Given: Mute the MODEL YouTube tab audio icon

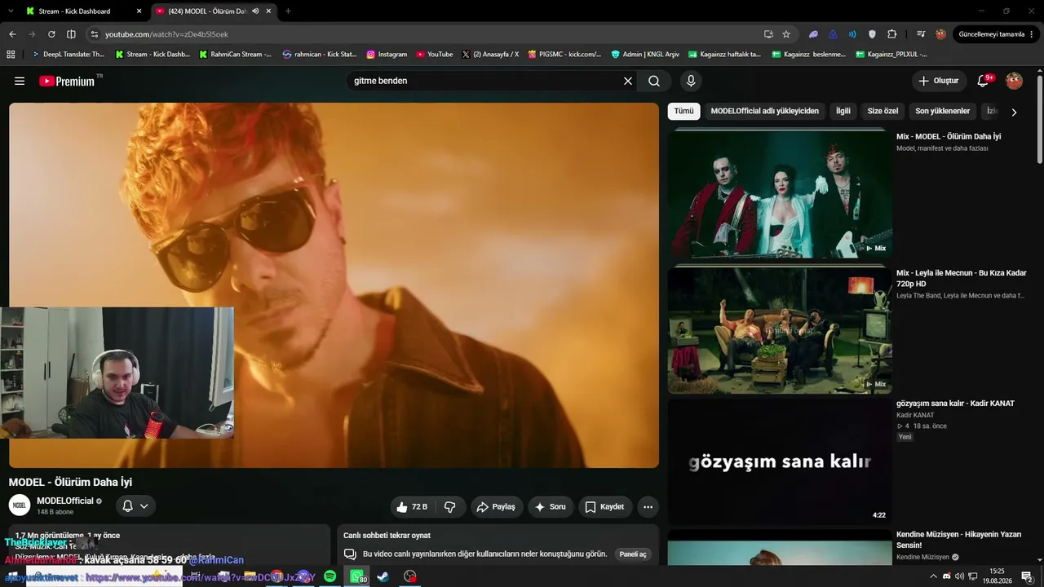Looking at the screenshot, I should coord(255,11).
